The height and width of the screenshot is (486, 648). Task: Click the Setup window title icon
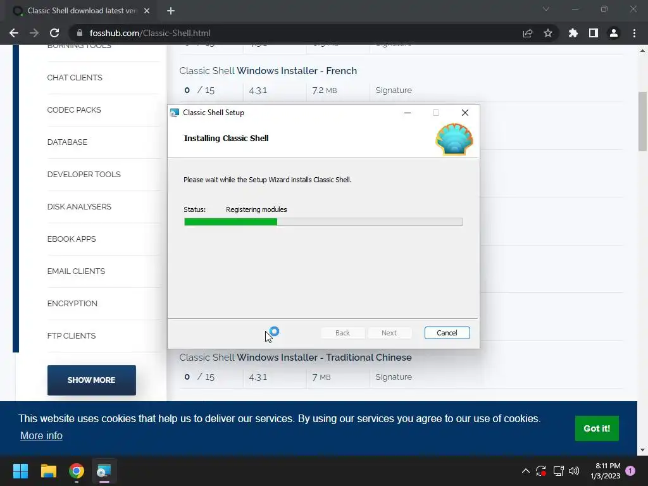pos(175,113)
